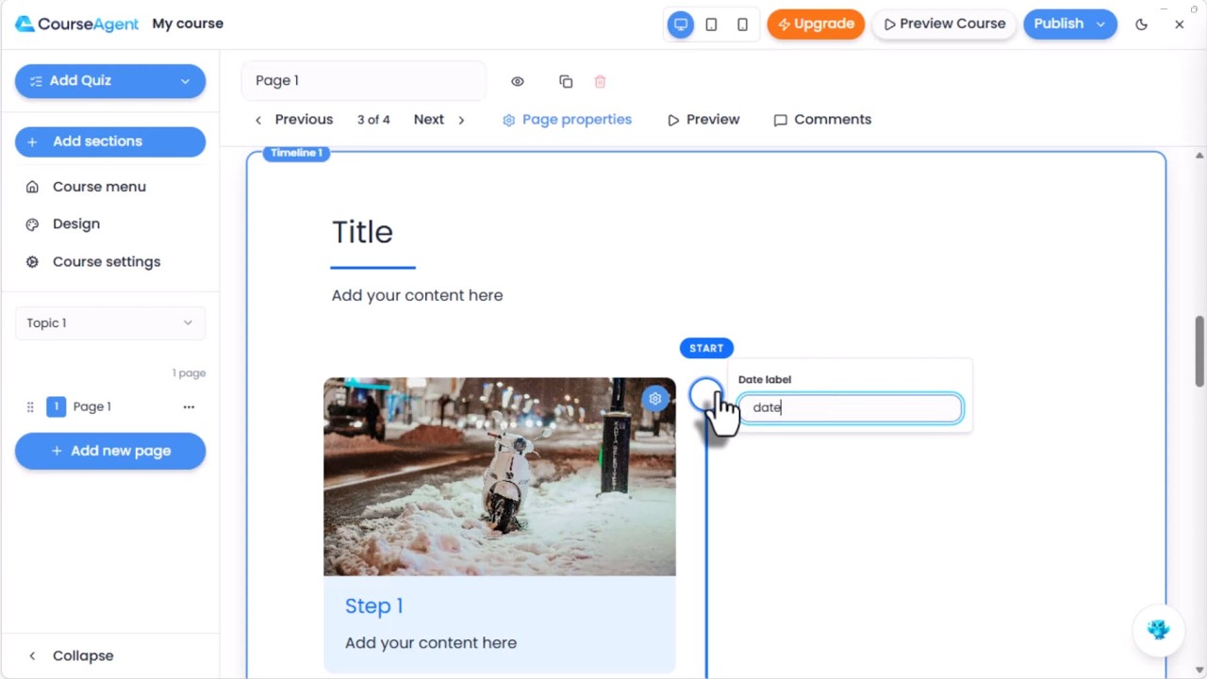Duplicate the page with copy icon
The height and width of the screenshot is (679, 1207).
pyautogui.click(x=566, y=82)
